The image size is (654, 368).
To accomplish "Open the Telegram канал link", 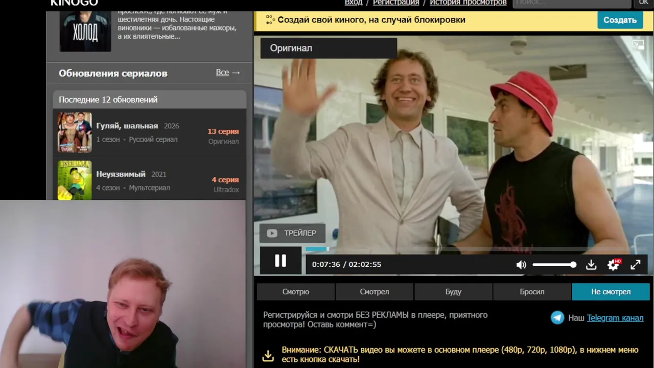I will pos(615,318).
